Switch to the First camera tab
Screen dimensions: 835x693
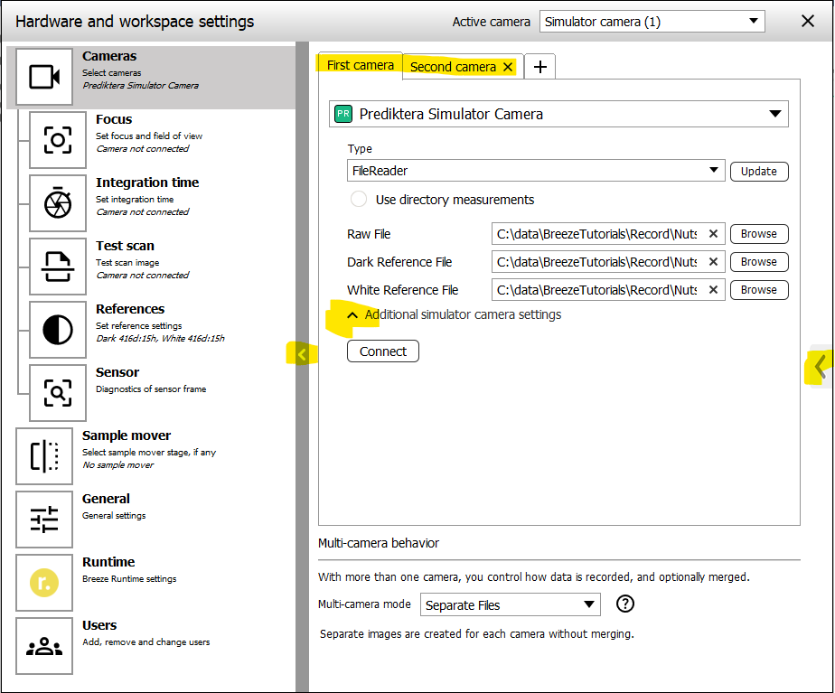click(361, 65)
